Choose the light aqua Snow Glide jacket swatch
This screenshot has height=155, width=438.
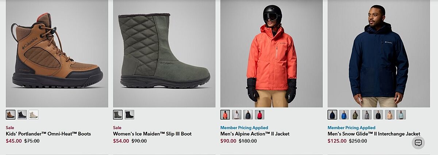[401, 115]
